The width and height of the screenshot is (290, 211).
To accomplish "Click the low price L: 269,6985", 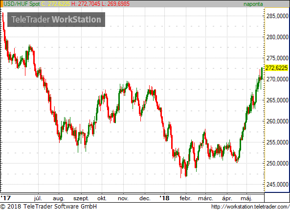I will coord(115,4).
